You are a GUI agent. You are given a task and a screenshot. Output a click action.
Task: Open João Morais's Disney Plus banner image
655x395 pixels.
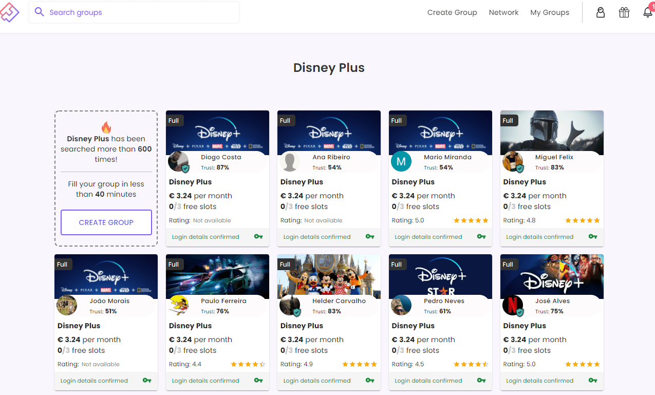[106, 276]
